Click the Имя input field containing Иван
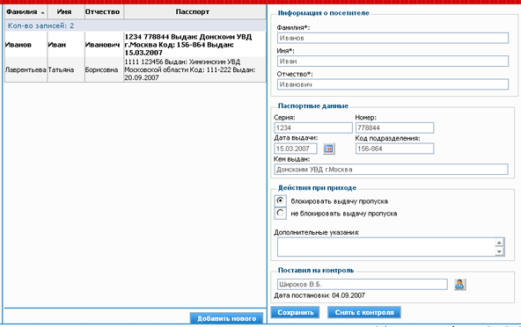The height and width of the screenshot is (327, 521). click(393, 61)
